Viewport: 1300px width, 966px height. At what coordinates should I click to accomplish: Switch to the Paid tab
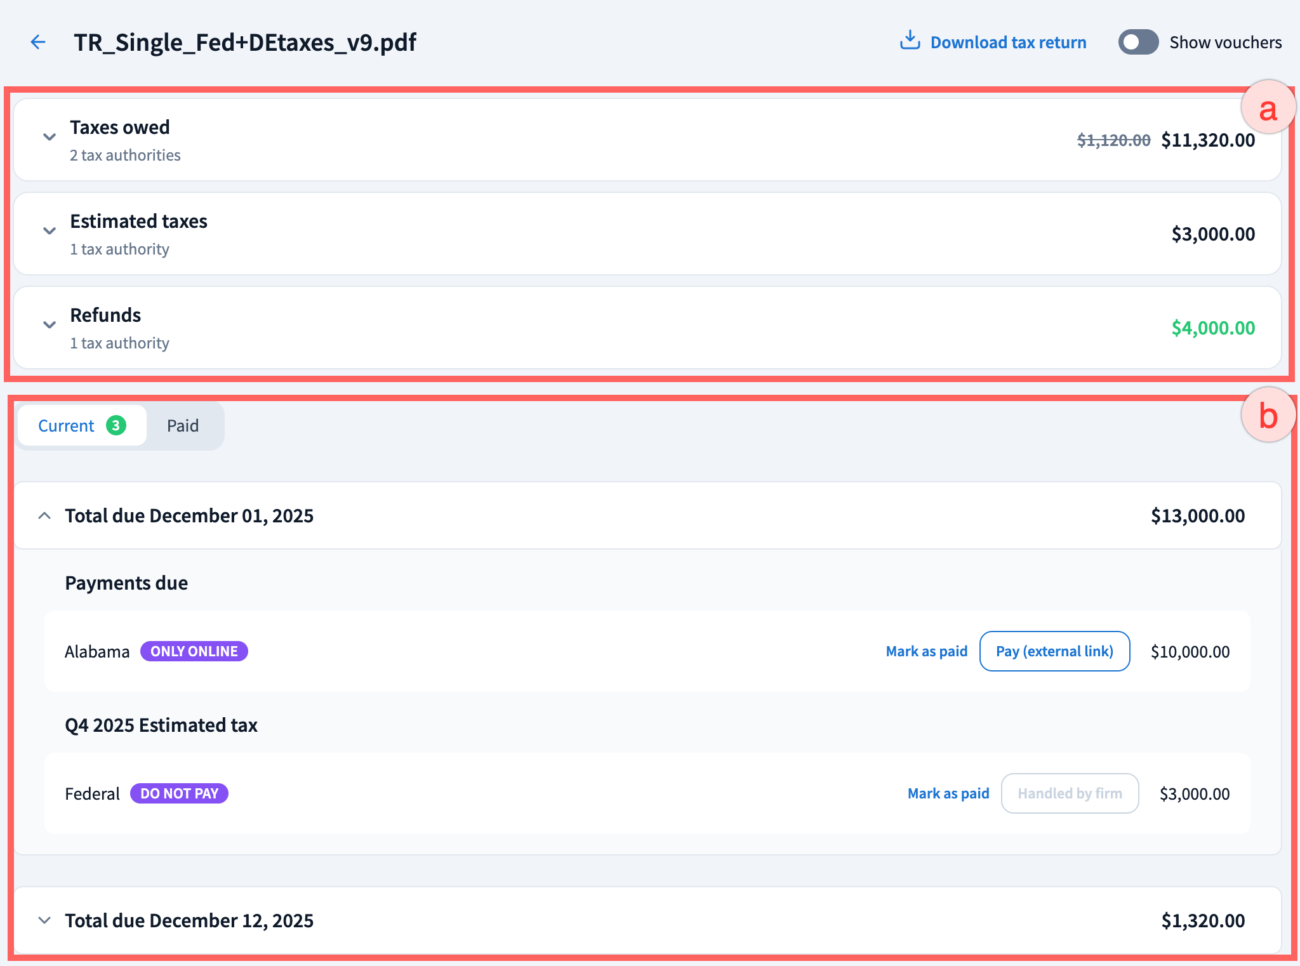click(x=183, y=425)
